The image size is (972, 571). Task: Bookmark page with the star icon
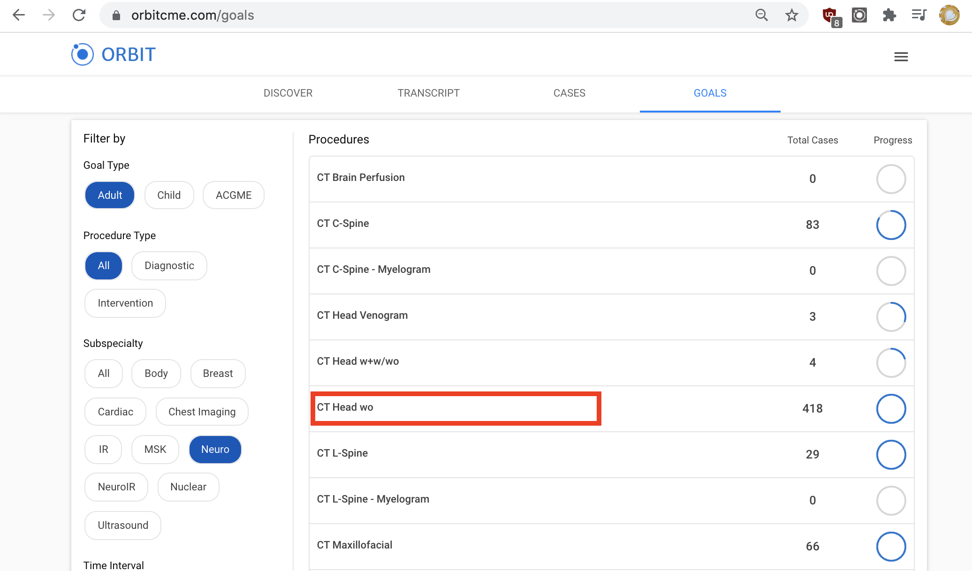click(791, 15)
